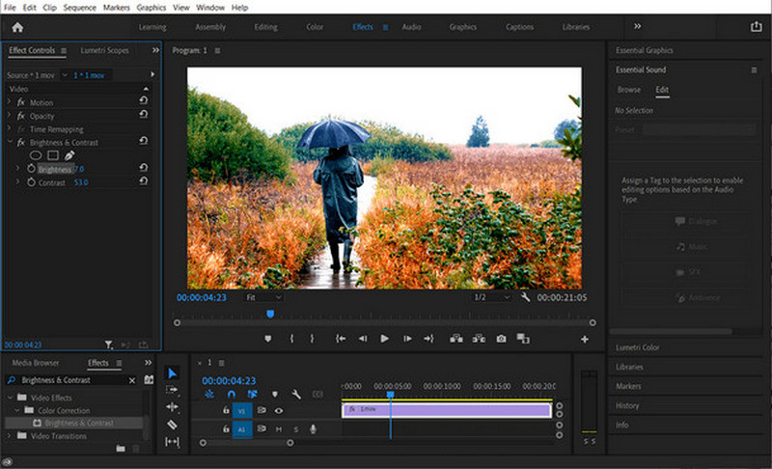
Task: Click the timeline zoom scroll bar
Action: (x=246, y=443)
